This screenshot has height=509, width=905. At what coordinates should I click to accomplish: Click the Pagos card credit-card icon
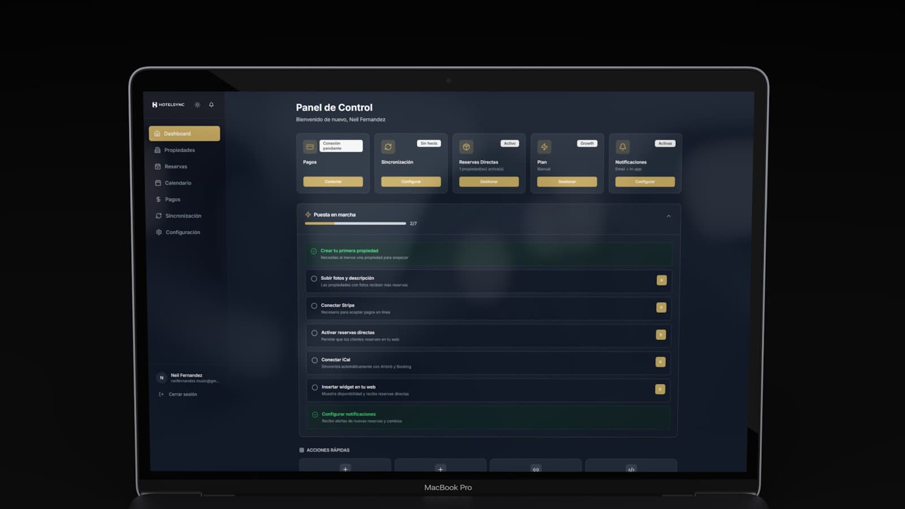click(x=310, y=147)
